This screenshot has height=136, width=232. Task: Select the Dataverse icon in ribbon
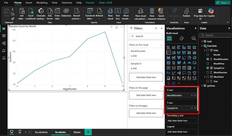[x=66, y=11]
